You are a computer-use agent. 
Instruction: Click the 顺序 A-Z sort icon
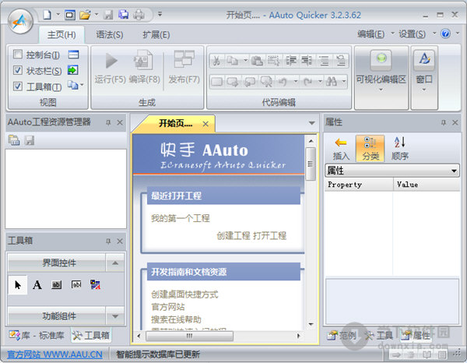[400, 142]
